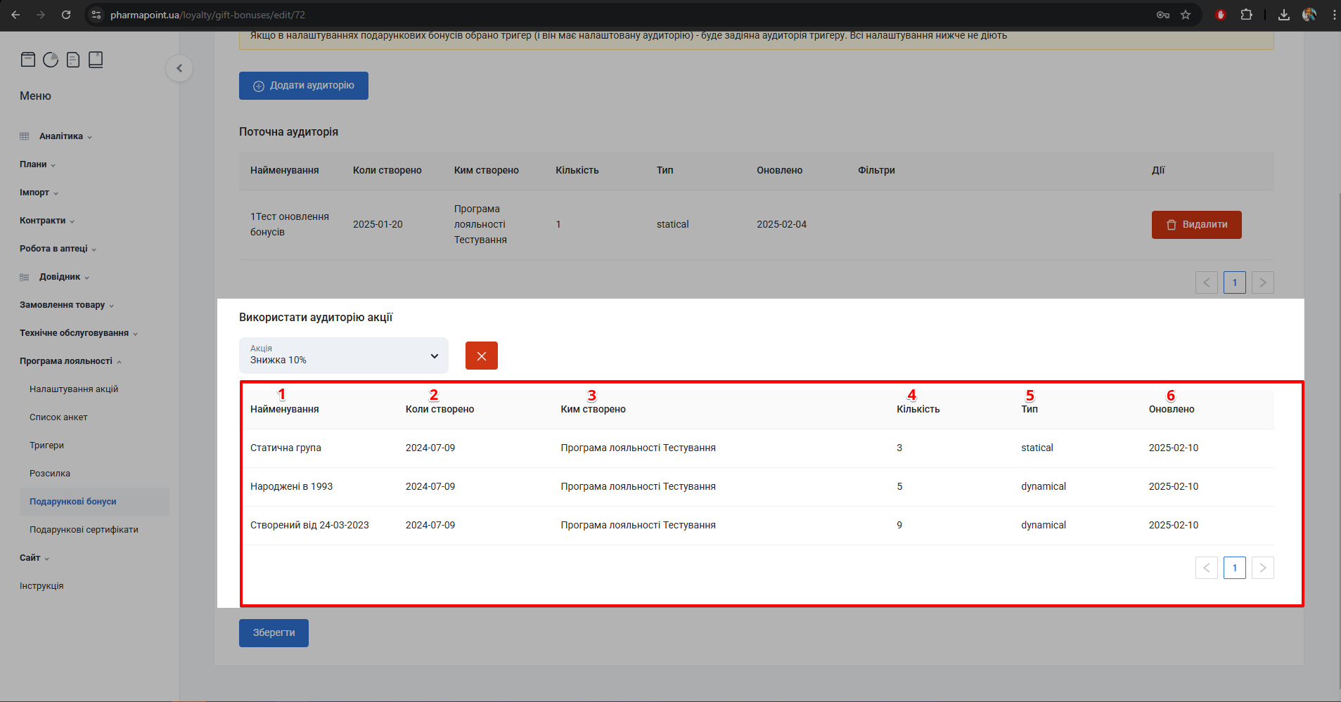Click the 1Тест оновлення бонусів audience name
Screen dimensions: 1341x702
point(290,224)
